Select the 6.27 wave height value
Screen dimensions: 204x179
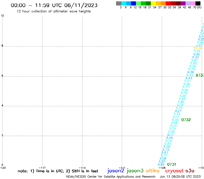[x=178, y=111]
